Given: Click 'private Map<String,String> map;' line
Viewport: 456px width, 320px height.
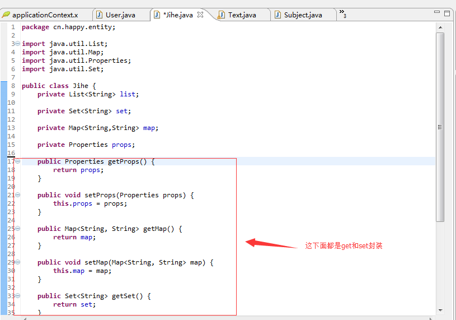Looking at the screenshot, I should [98, 128].
